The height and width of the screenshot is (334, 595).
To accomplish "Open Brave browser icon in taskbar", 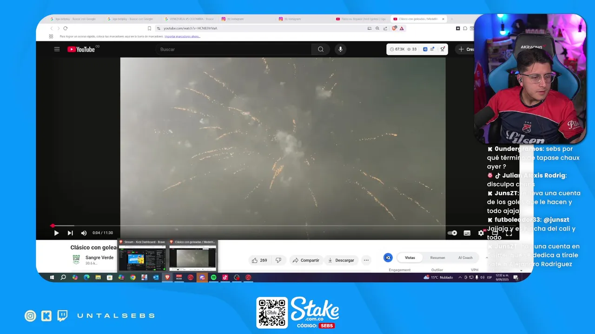I will 167,277.
